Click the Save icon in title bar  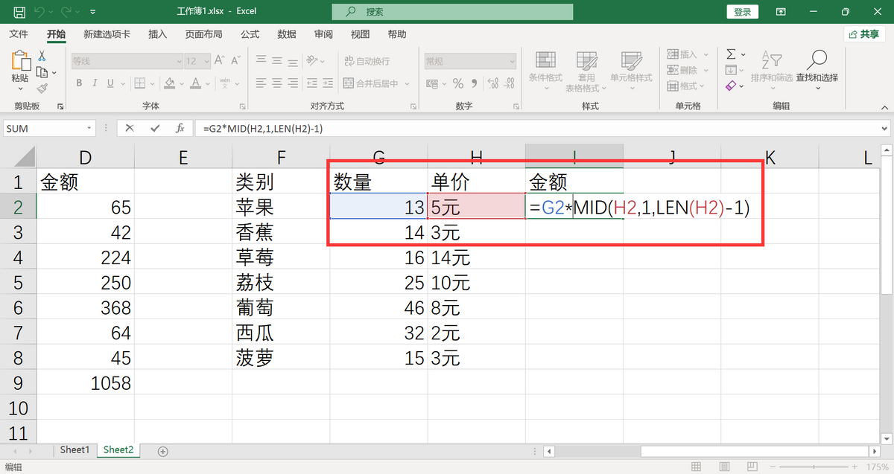(19, 12)
